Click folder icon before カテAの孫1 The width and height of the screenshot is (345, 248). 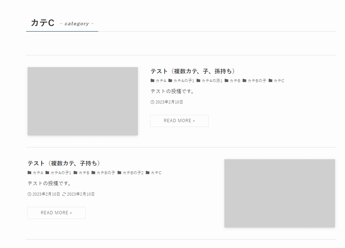point(198,81)
